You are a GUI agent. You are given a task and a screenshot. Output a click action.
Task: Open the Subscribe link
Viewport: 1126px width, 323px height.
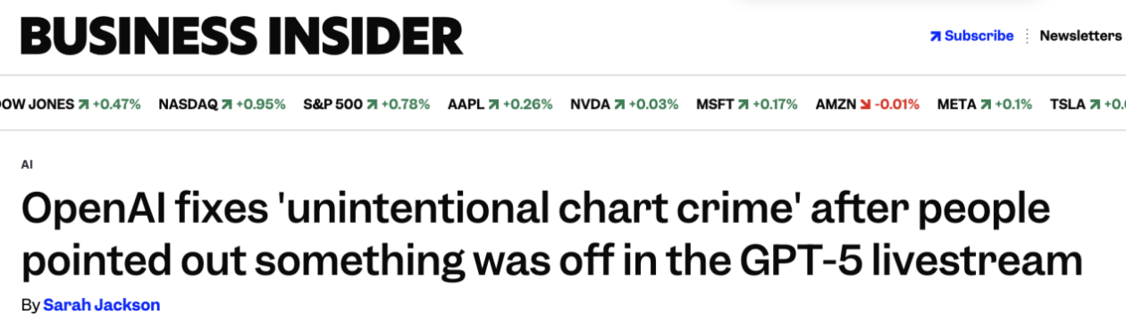pos(972,36)
